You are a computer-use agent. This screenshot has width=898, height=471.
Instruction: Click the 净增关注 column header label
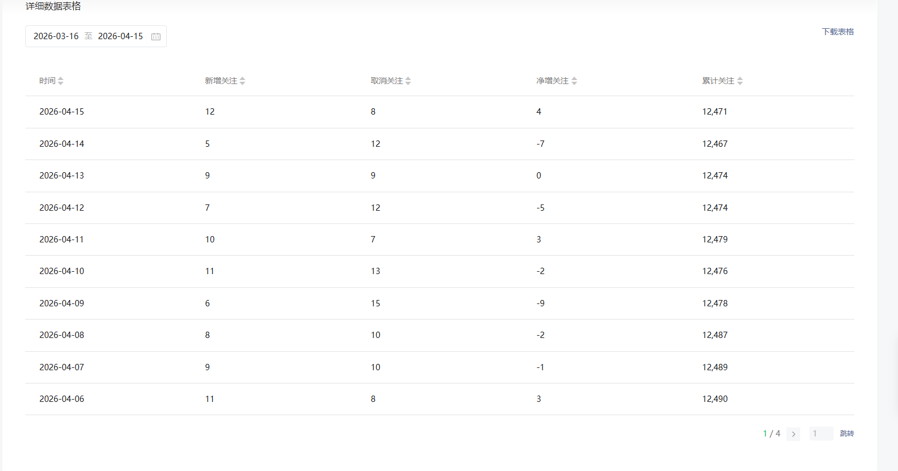(x=552, y=81)
